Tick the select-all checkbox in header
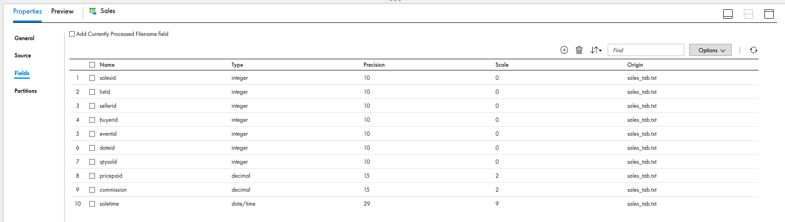 (x=92, y=65)
